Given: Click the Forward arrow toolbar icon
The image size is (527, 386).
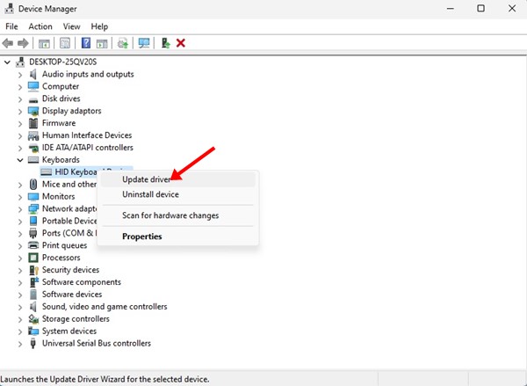Looking at the screenshot, I should (23, 43).
